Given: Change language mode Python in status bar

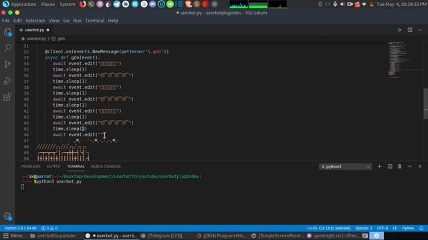Looking at the screenshot, I should (408, 228).
